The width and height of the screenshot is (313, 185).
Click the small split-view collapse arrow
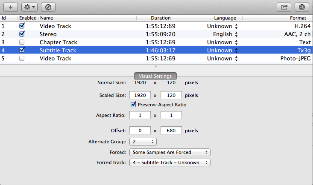156,66
